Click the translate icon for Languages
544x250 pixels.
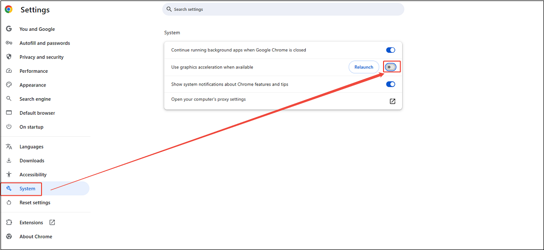point(9,146)
